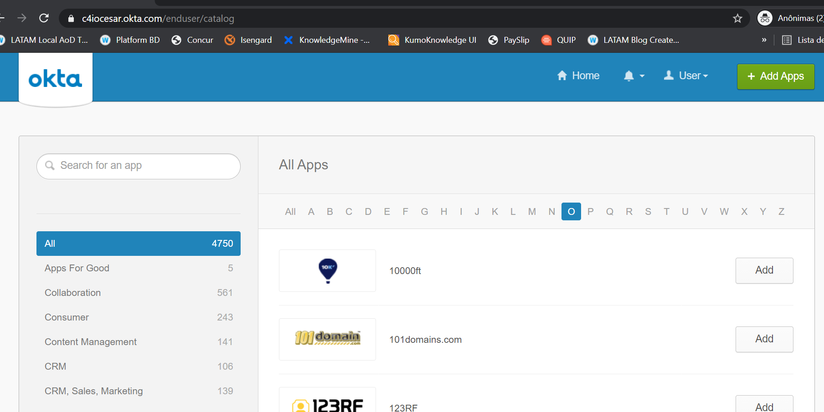Image resolution: width=824 pixels, height=412 pixels.
Task: Click the magnifier icon in the app search
Action: pos(50,166)
